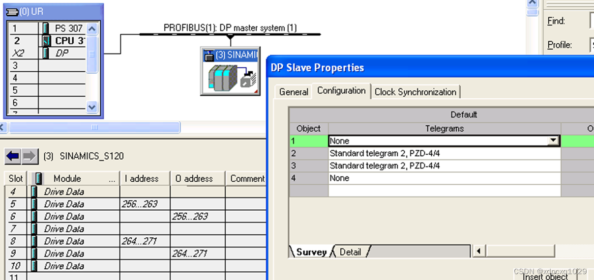Open the Clock Synchronization tab

click(416, 92)
